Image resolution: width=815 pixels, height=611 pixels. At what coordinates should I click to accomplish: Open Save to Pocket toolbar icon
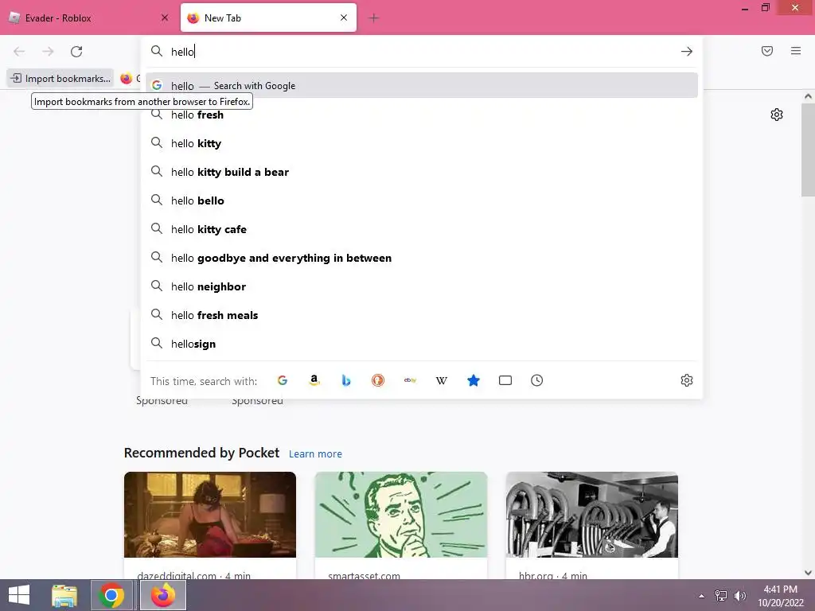[767, 51]
